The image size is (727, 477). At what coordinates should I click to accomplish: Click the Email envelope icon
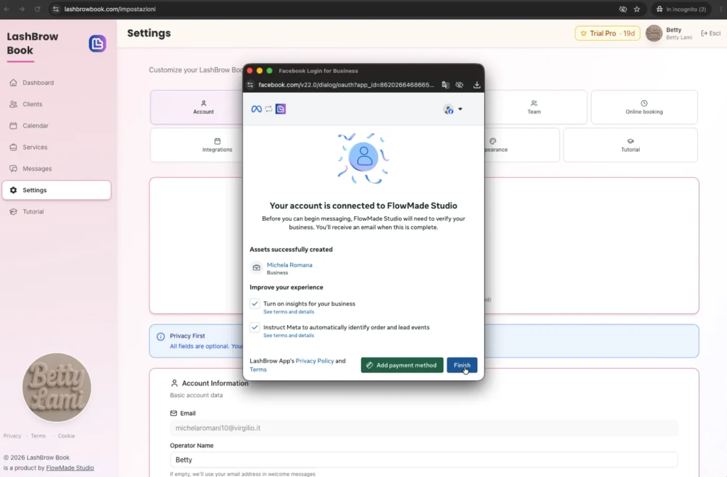174,413
